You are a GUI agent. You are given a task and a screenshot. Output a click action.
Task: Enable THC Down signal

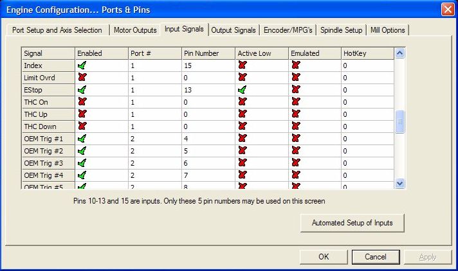click(x=82, y=127)
